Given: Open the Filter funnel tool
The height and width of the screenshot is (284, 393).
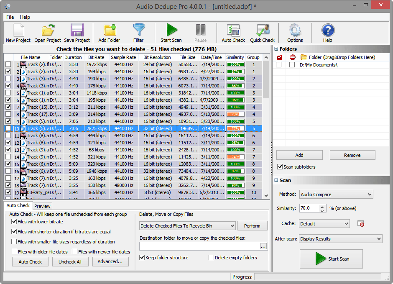Looking at the screenshot, I should (139, 30).
